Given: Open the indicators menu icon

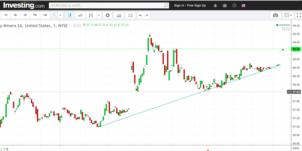Looking at the screenshot, I should [x=119, y=15].
